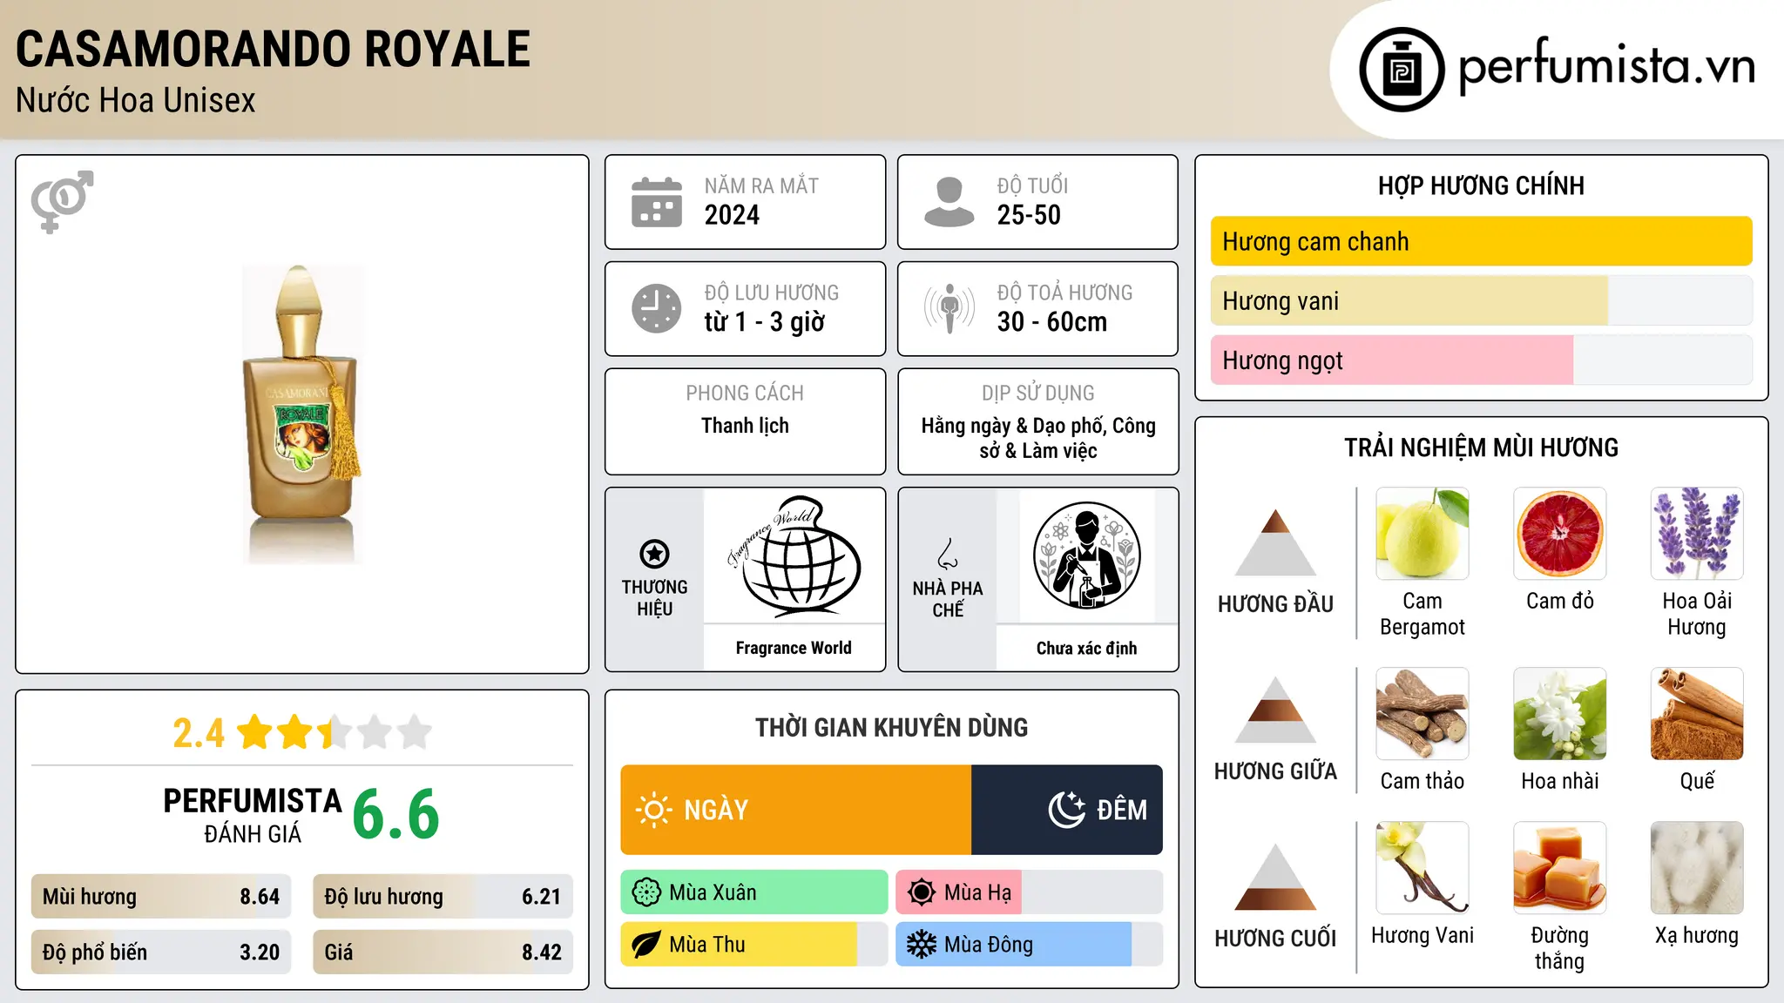Viewport: 1784px width, 1003px height.
Task: Select the Hương Vani vanilla image
Action: pos(1422,868)
